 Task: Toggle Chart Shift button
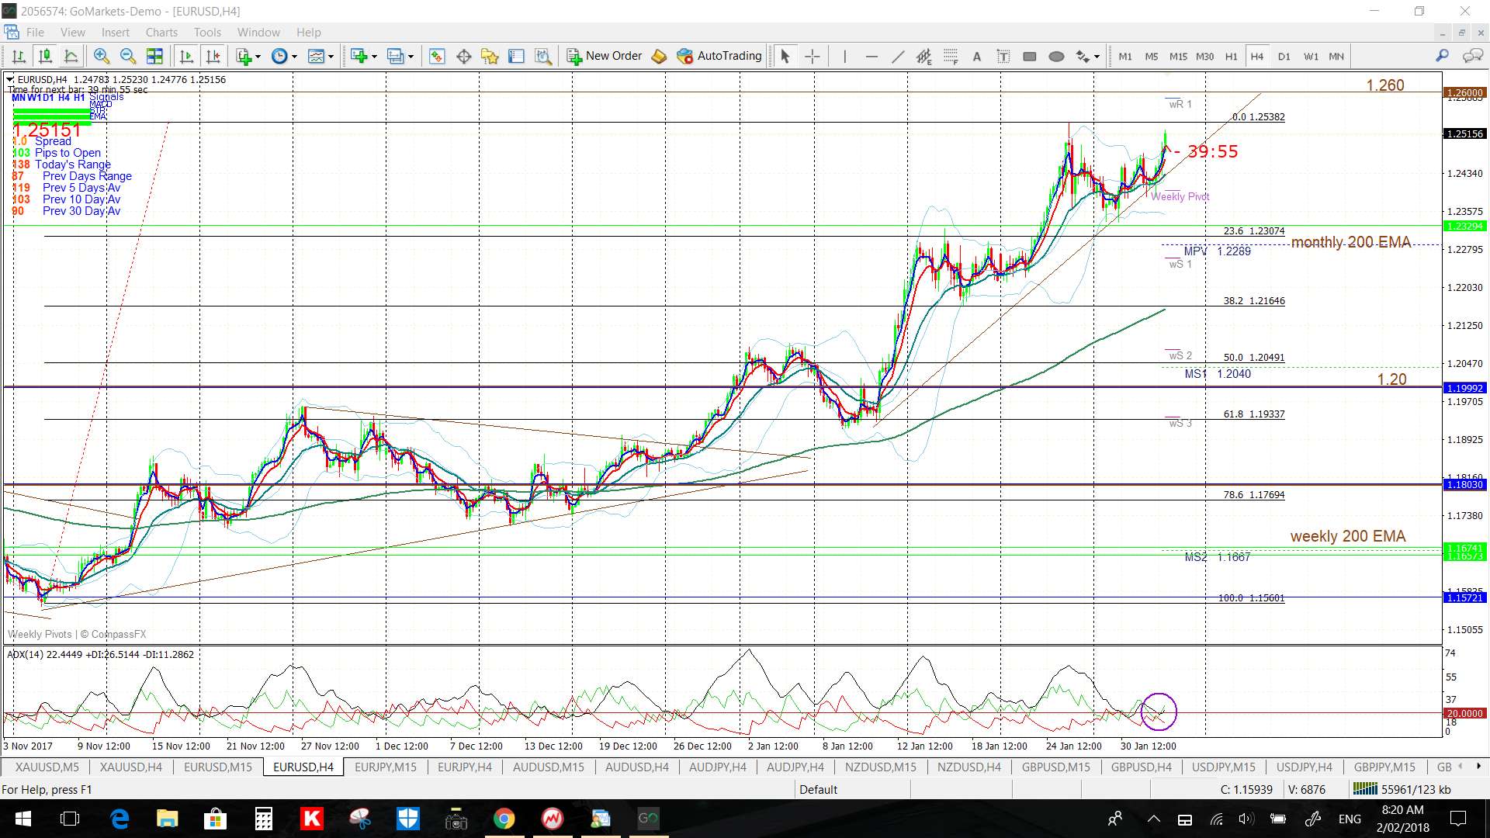click(x=213, y=56)
